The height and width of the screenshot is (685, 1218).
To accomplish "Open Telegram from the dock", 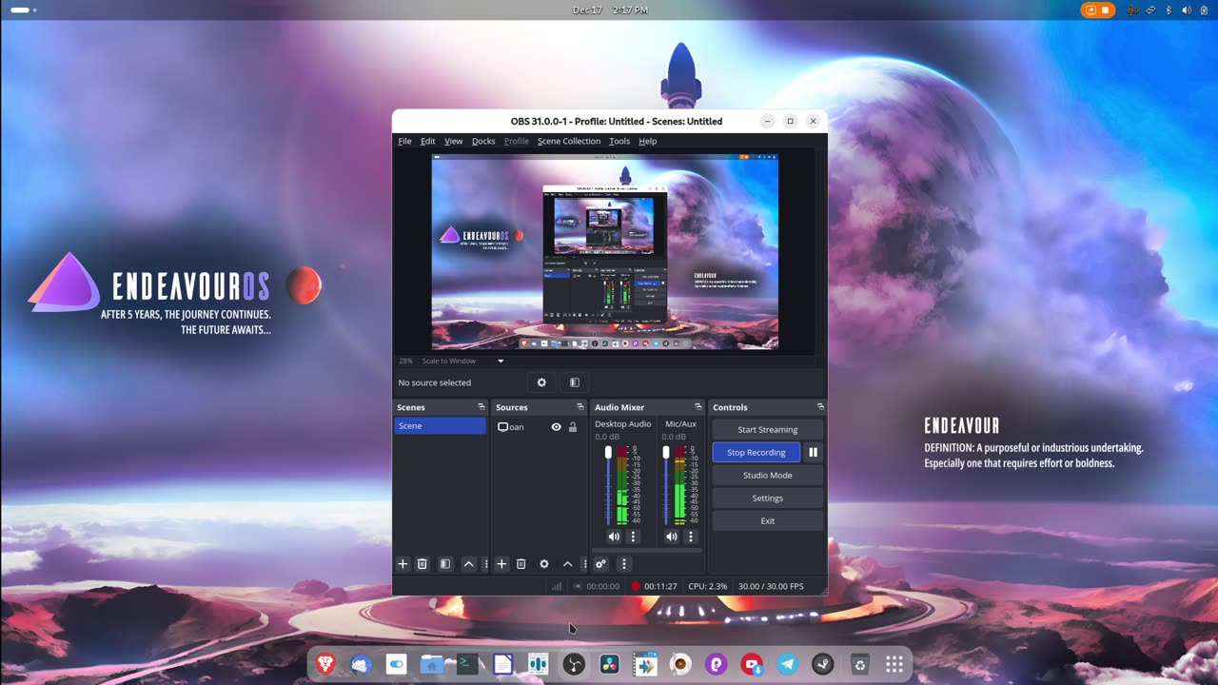I will tap(787, 664).
